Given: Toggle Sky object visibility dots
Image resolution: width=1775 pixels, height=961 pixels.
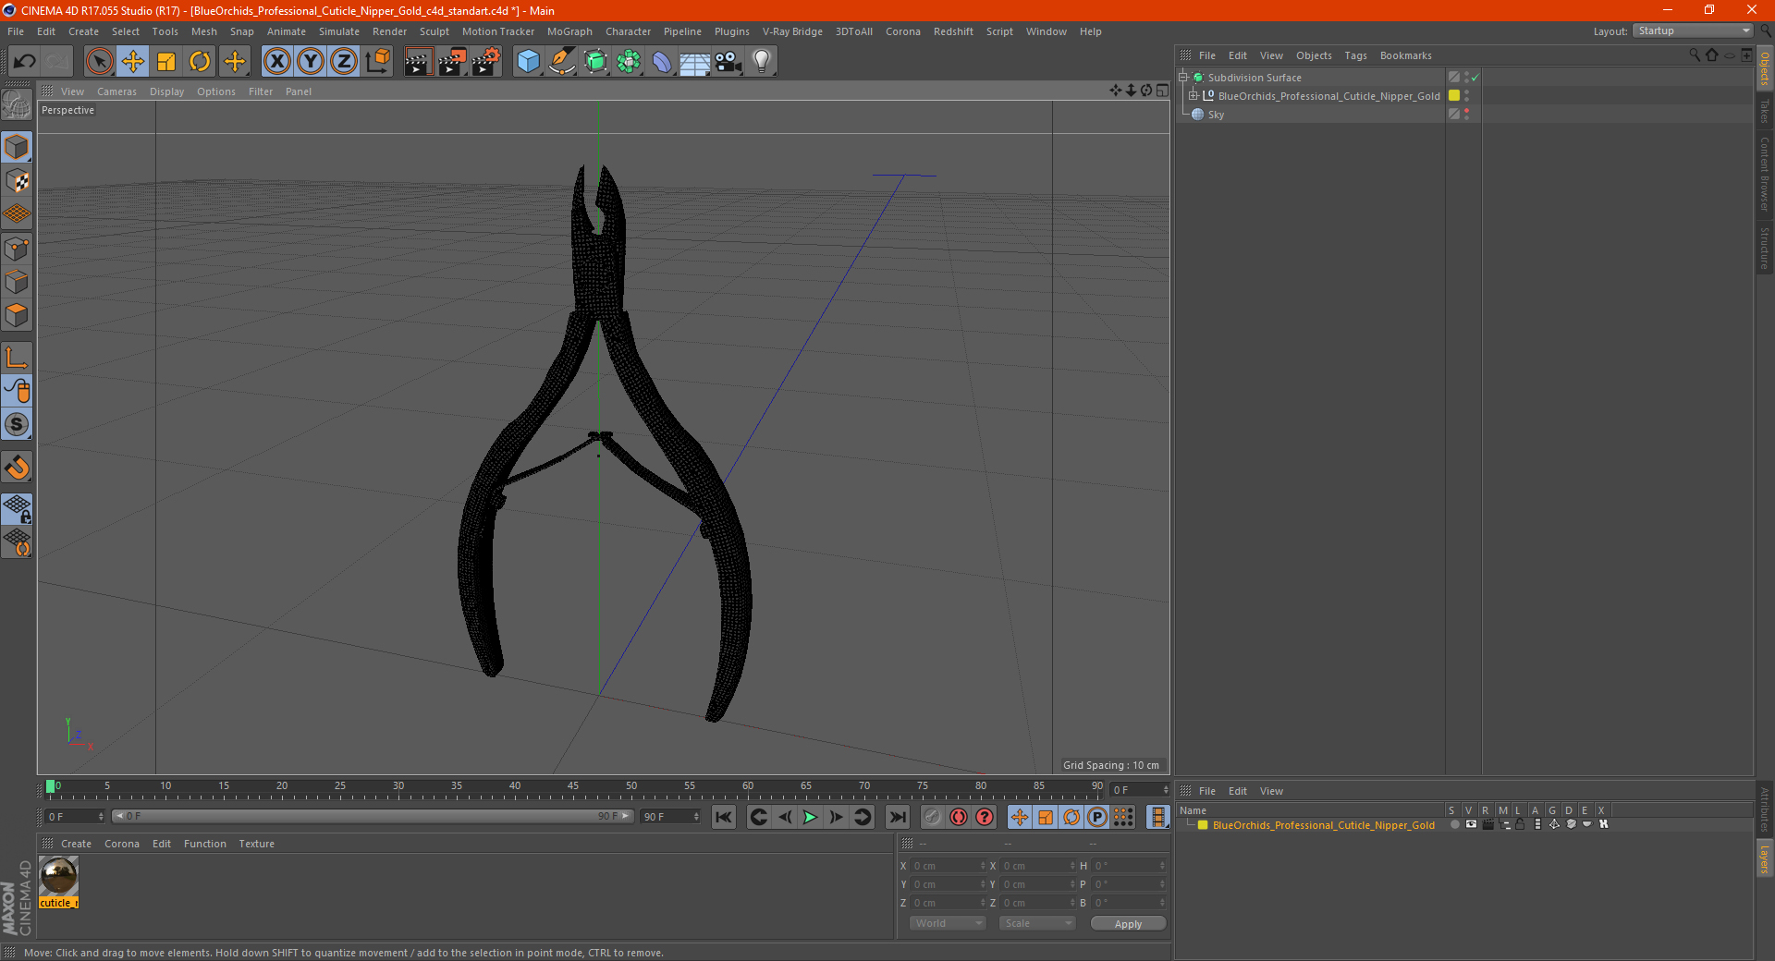Looking at the screenshot, I should pos(1467,114).
